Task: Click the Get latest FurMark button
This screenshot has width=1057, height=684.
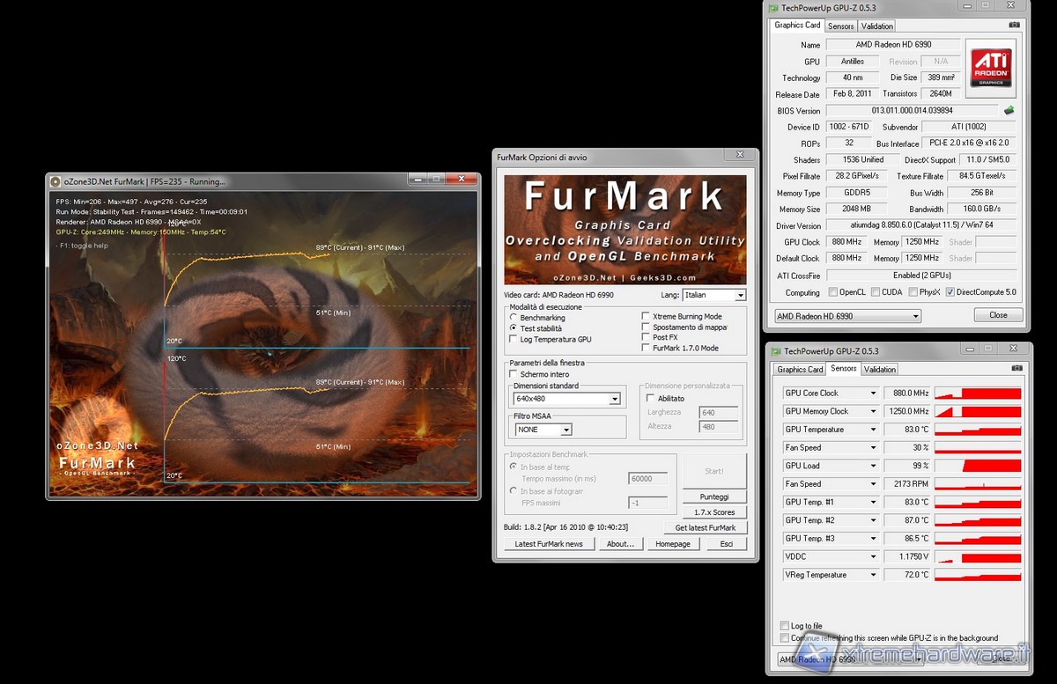Action: click(705, 527)
